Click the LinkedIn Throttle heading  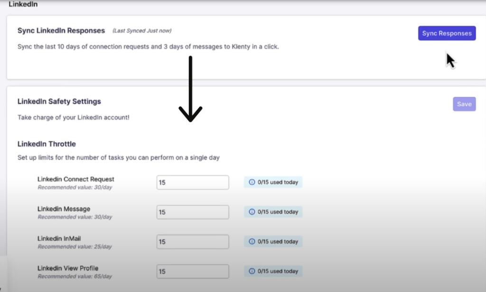click(x=47, y=144)
